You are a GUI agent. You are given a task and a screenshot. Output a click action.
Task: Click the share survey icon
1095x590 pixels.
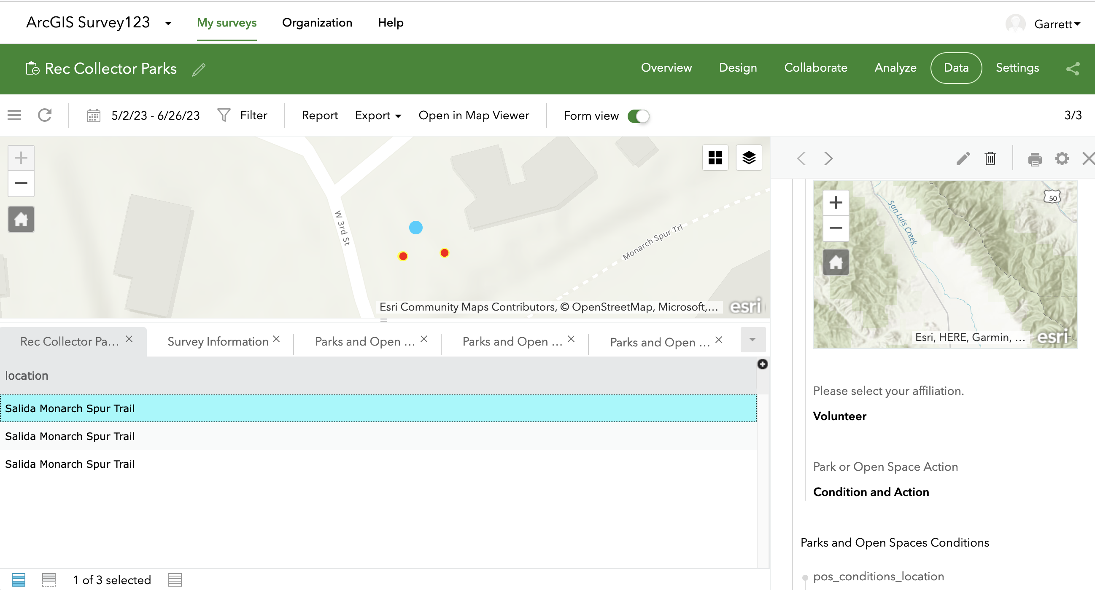point(1073,68)
